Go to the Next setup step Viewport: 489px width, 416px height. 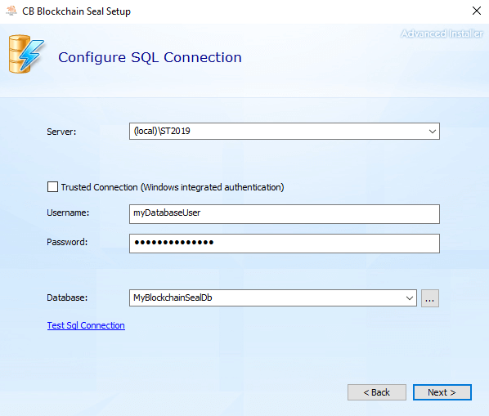(x=442, y=392)
